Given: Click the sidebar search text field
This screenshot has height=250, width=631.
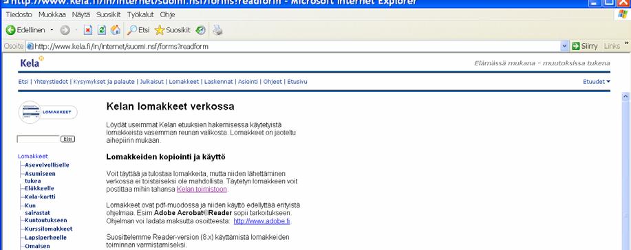Looking at the screenshot, I should pos(39,139).
